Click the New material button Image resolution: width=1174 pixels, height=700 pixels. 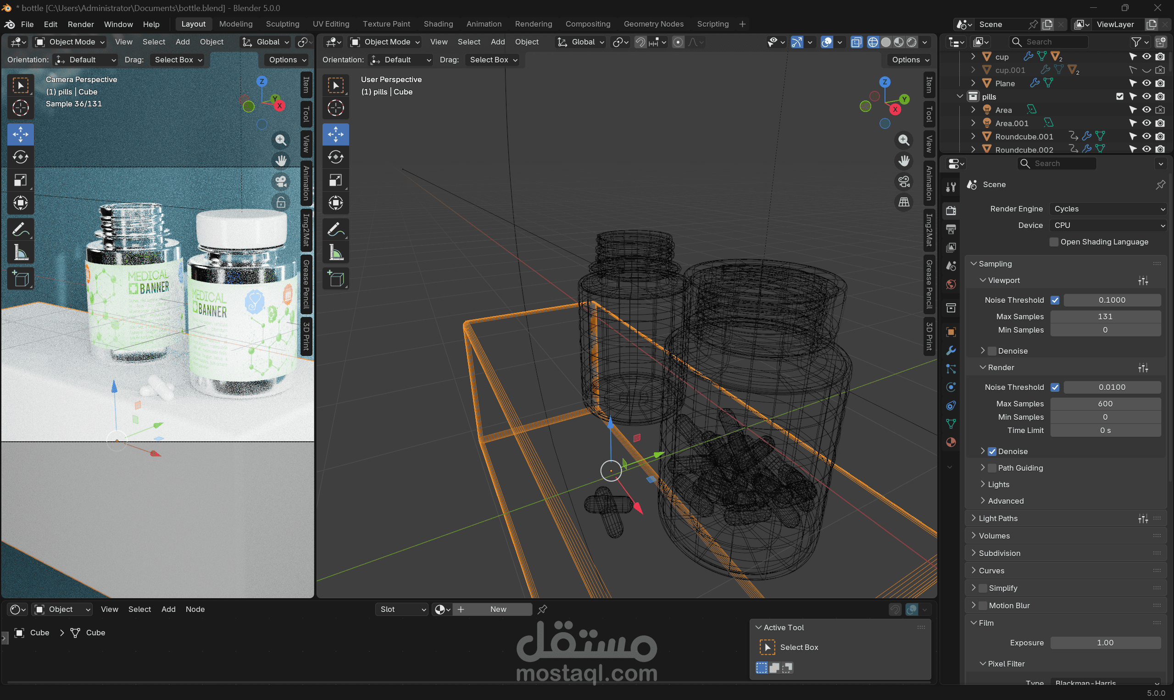(x=498, y=610)
